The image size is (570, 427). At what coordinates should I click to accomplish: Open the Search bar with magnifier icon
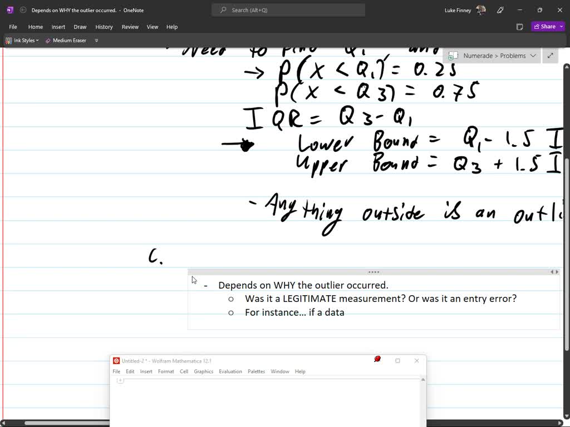pyautogui.click(x=287, y=9)
